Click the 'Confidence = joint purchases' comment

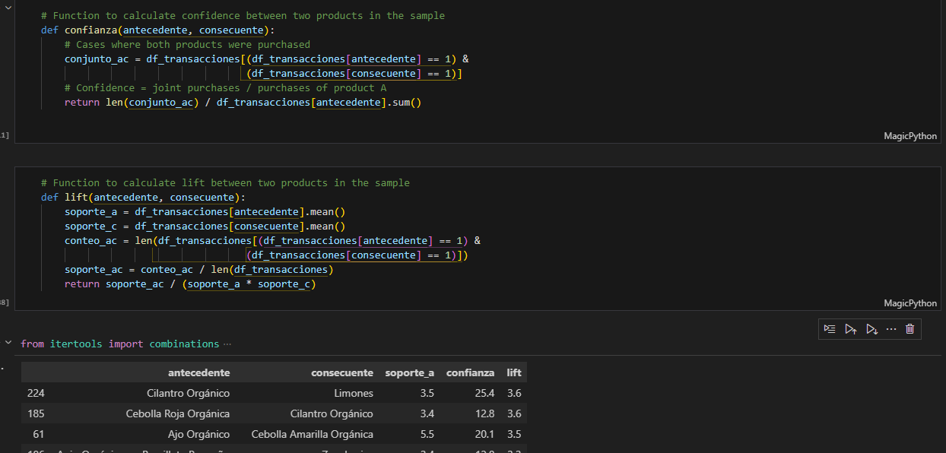[225, 88]
